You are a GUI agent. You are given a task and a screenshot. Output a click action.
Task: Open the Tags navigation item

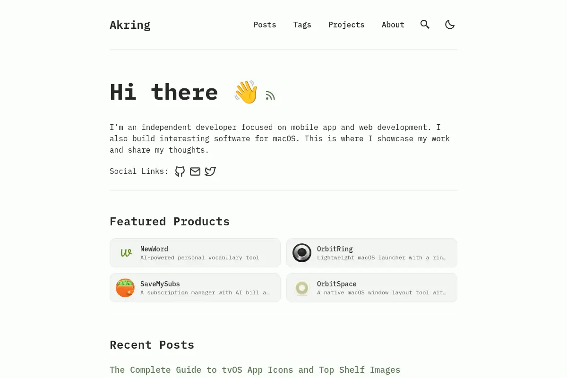tap(302, 25)
